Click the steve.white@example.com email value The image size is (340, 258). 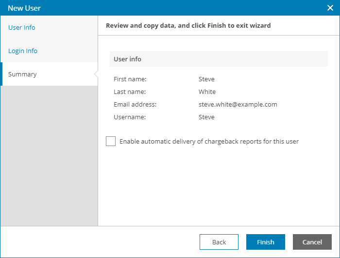(x=238, y=104)
